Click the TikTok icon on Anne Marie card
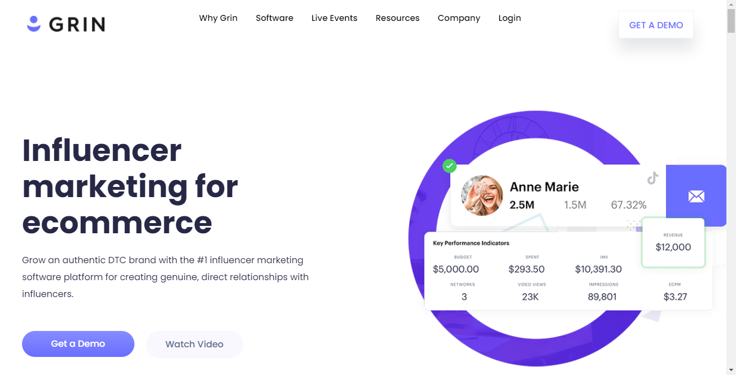 tap(653, 178)
